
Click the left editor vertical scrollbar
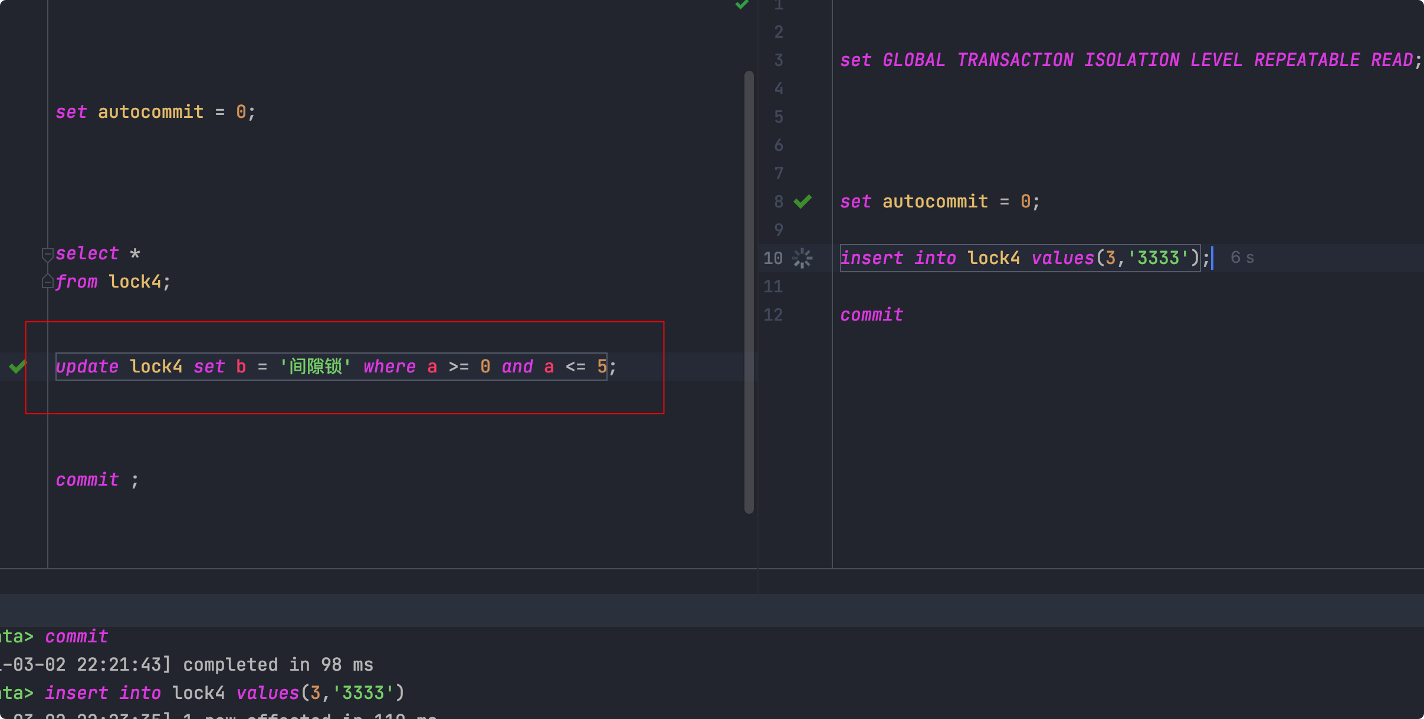pyautogui.click(x=749, y=292)
